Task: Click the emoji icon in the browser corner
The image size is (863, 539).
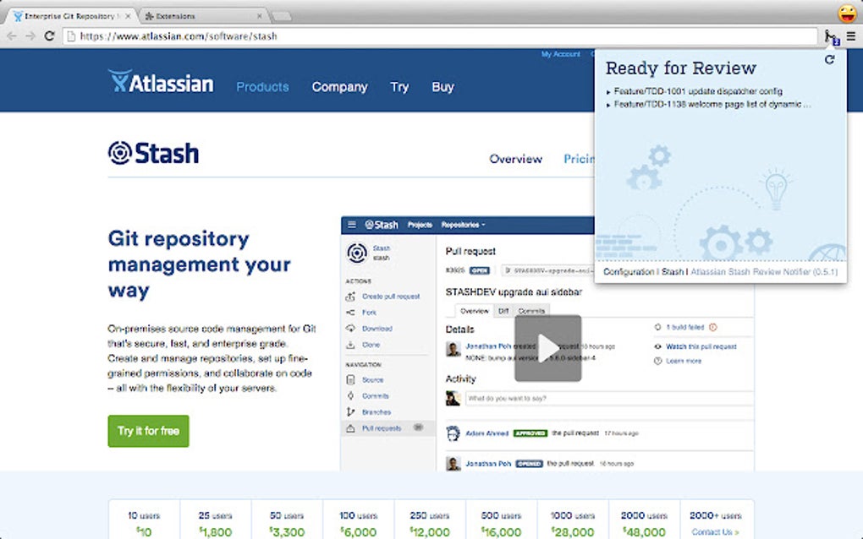Action: [x=848, y=14]
